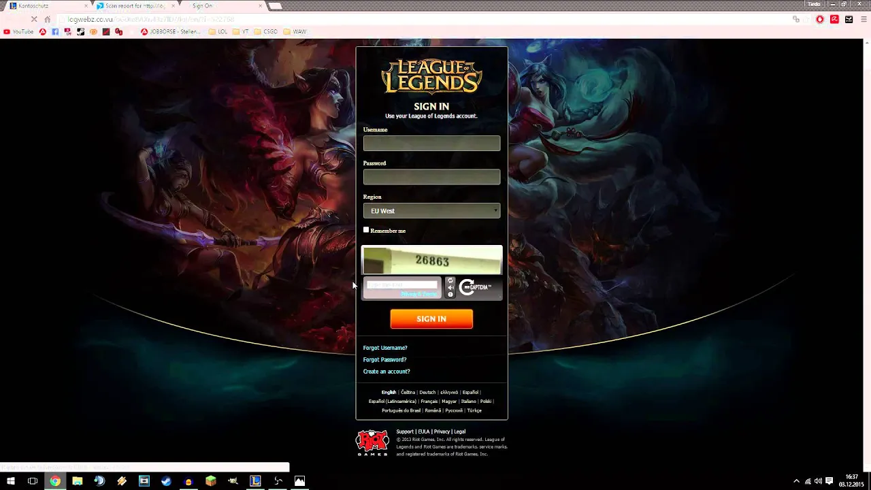Open the Steam bookmark icon
Screen dimensions: 871x490
(x=80, y=31)
